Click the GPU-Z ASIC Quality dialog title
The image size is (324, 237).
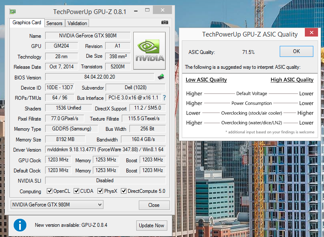(x=250, y=34)
